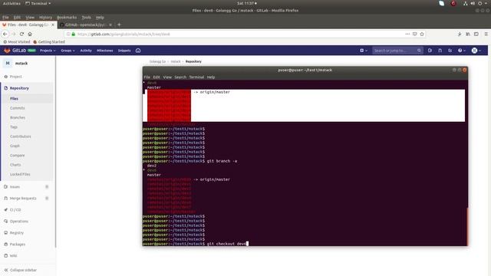Click the Issues sidebar icon
This screenshot has height=276, width=491.
[5, 187]
